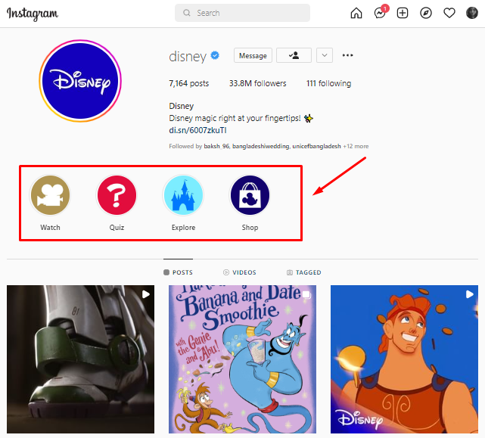Image resolution: width=485 pixels, height=438 pixels.
Task: Open your profile avatar menu
Action: (472, 13)
